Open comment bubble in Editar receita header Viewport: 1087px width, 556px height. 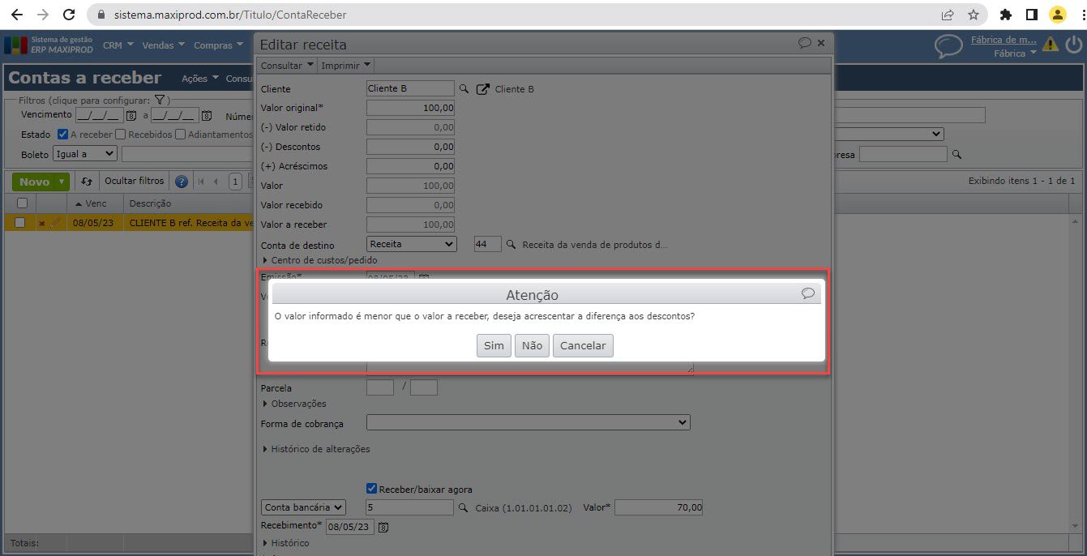804,43
